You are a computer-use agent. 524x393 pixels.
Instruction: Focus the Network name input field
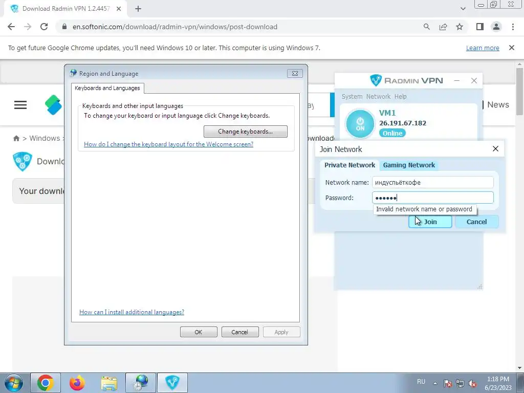(433, 183)
